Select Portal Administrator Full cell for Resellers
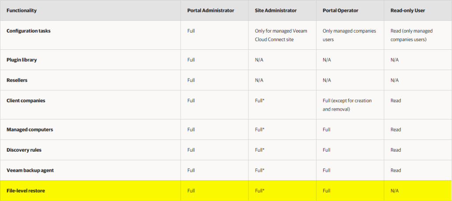 pos(191,80)
